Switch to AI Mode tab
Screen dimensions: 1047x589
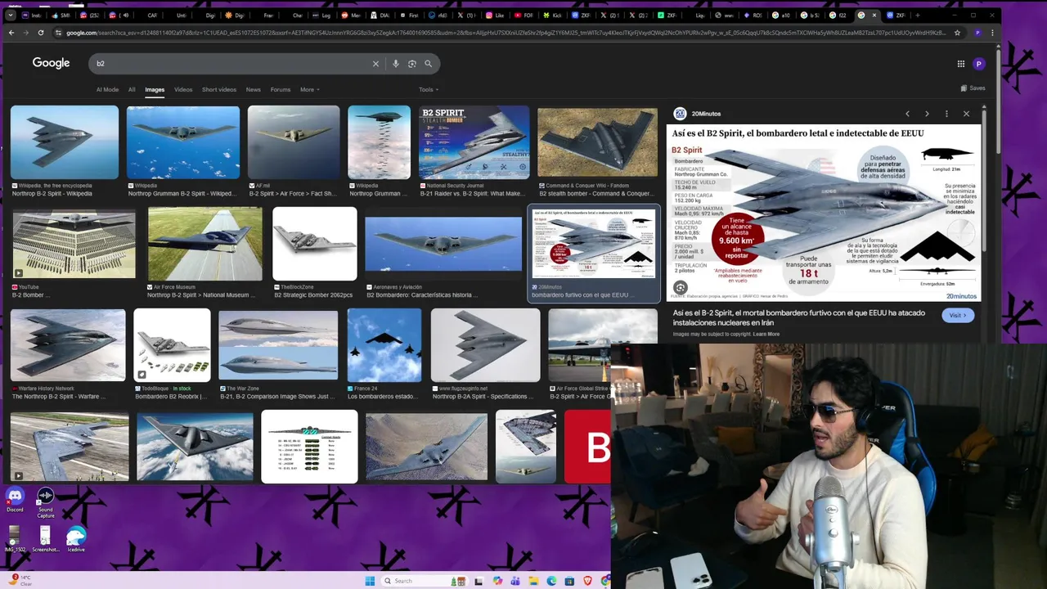point(107,89)
